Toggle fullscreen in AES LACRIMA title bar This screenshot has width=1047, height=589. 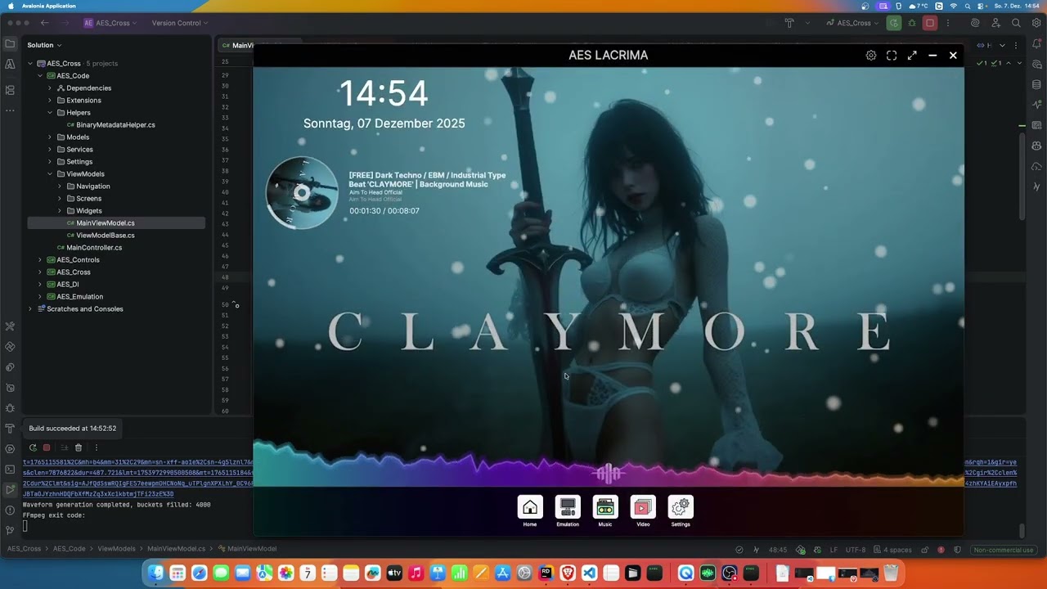(892, 56)
